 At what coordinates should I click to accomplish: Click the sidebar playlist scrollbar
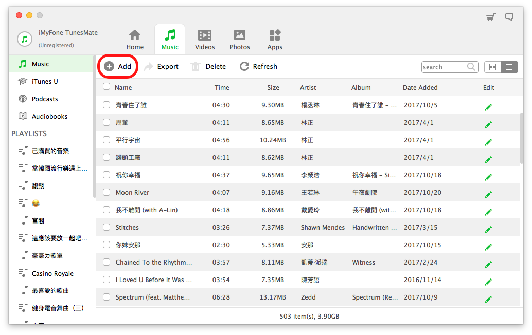(94, 126)
